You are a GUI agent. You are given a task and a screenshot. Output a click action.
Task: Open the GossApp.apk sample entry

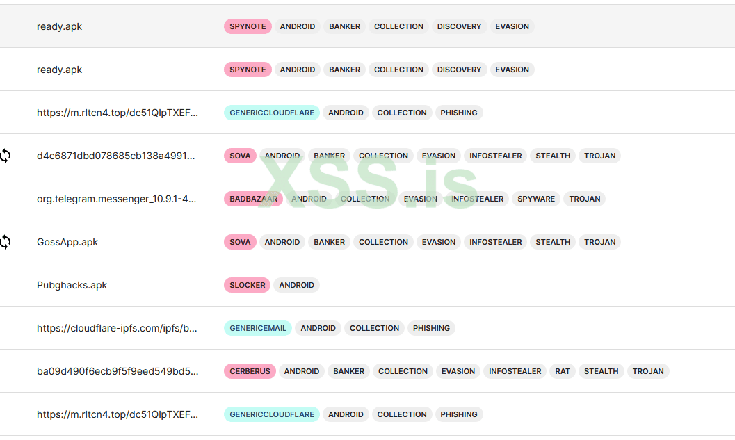click(x=67, y=242)
